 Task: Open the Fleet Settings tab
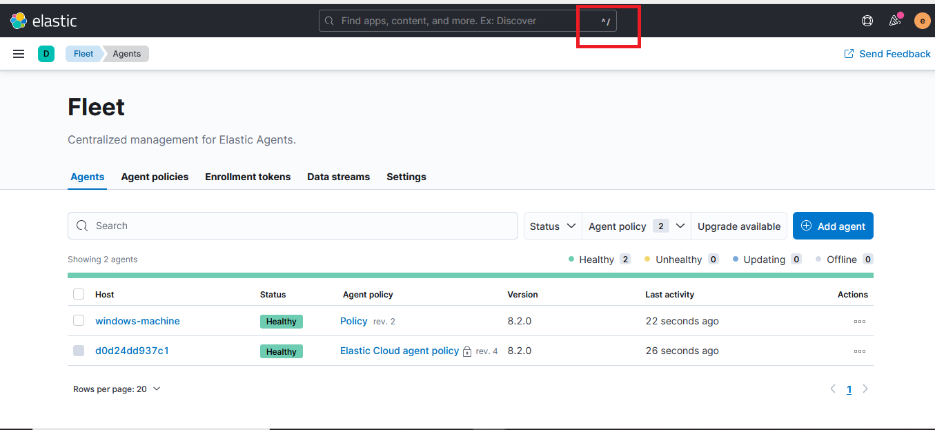point(406,177)
